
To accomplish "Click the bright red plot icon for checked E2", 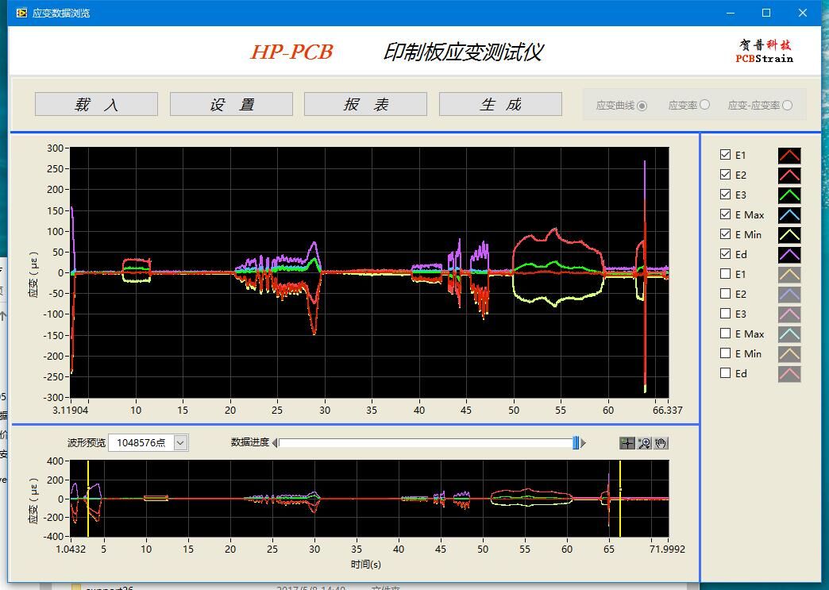I will (x=789, y=175).
